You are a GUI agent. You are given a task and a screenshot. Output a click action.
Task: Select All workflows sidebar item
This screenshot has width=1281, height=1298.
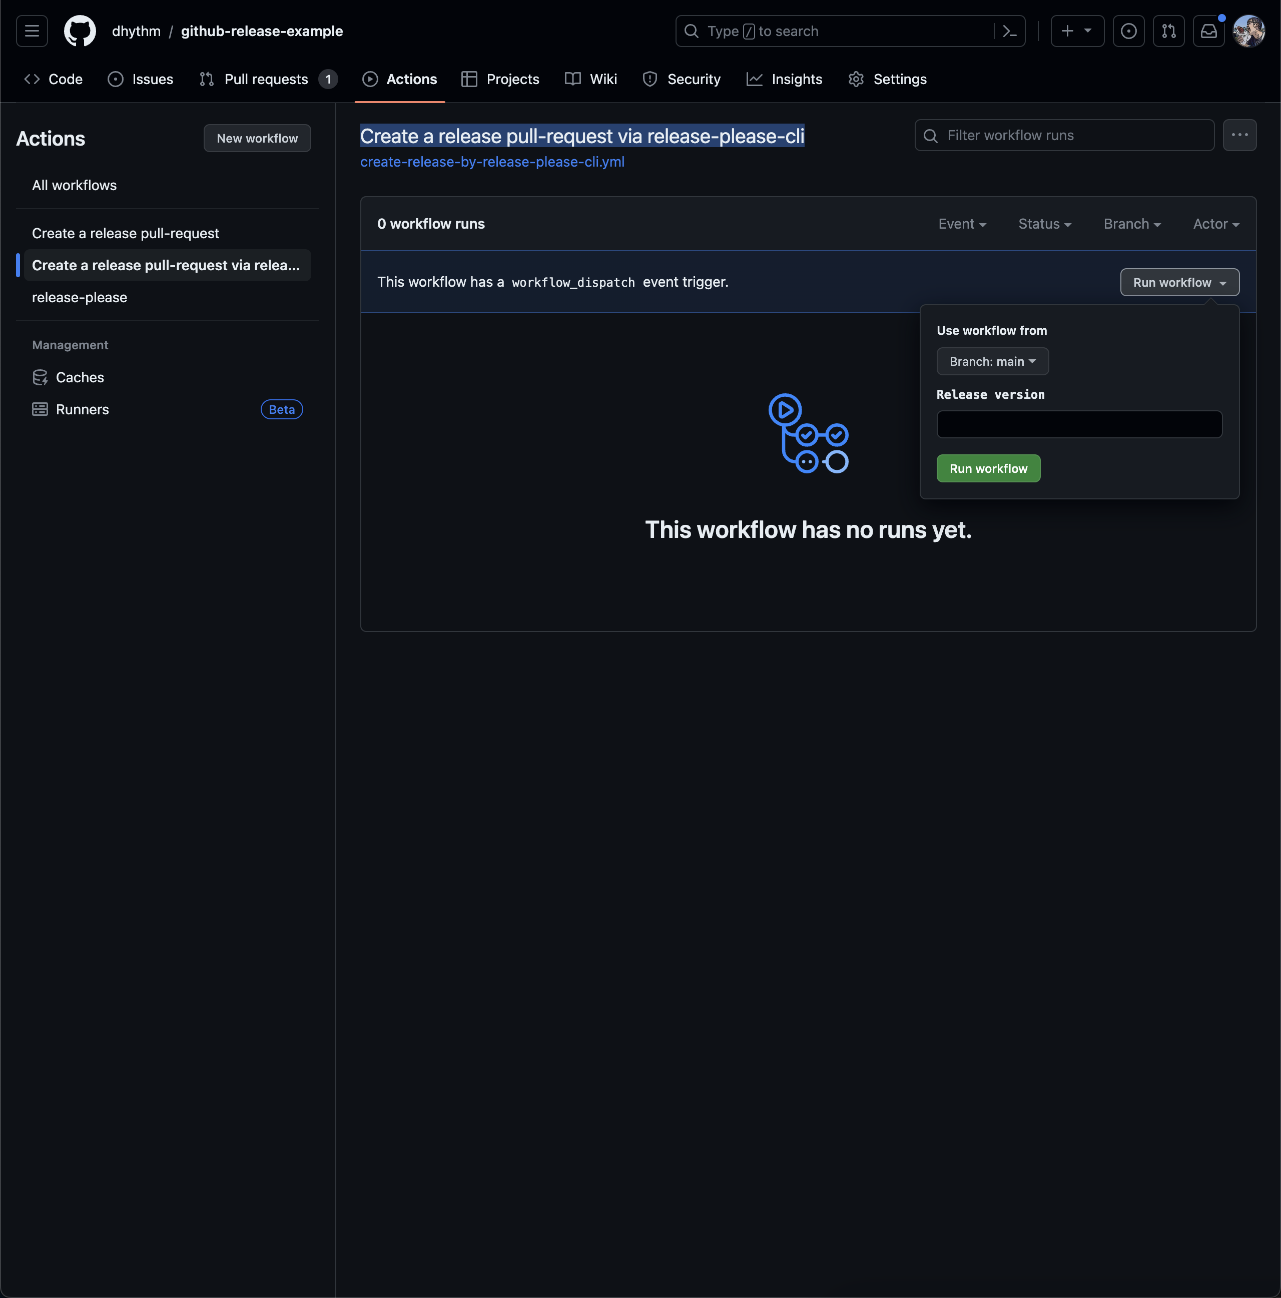[74, 184]
